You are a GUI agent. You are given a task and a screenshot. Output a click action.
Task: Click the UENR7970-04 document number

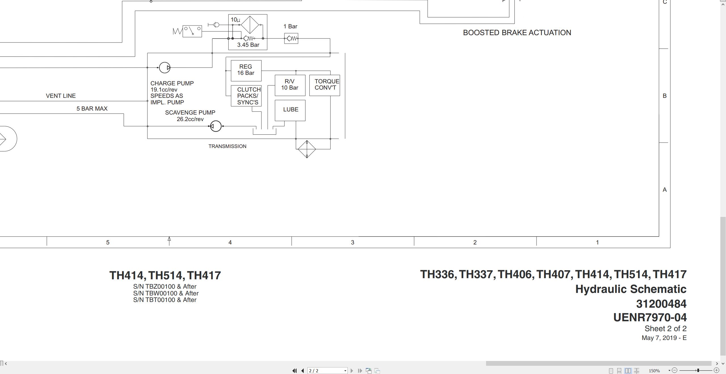click(x=650, y=318)
